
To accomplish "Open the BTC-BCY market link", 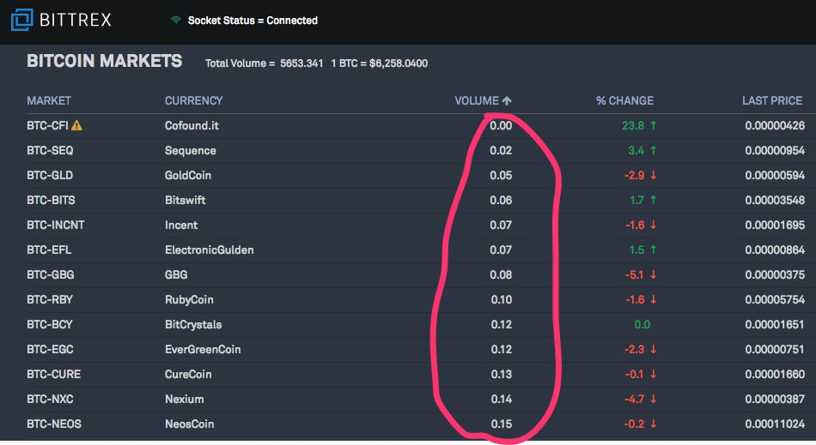I will click(x=50, y=325).
